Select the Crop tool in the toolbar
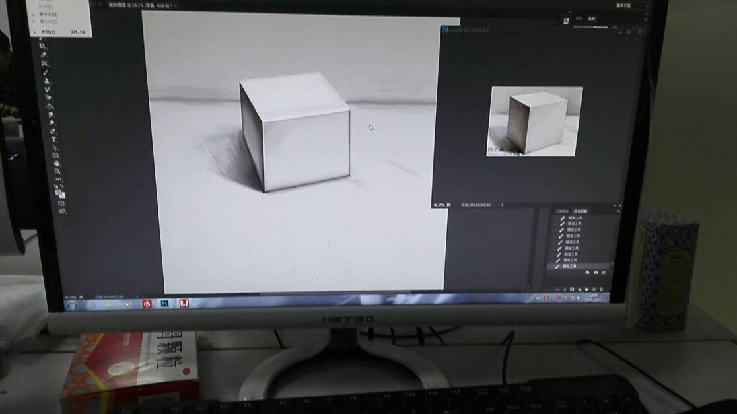Image resolution: width=737 pixels, height=414 pixels. pos(42,46)
